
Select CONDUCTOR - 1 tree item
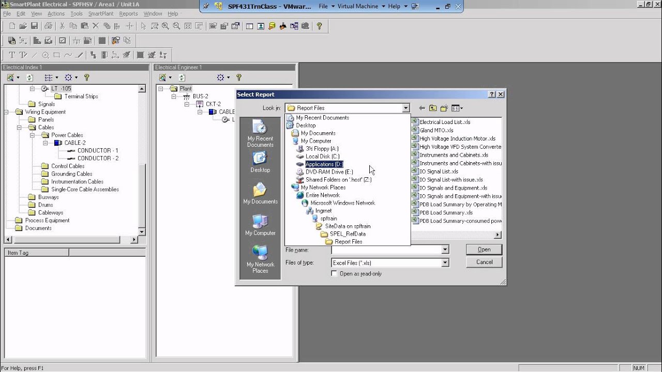(98, 151)
